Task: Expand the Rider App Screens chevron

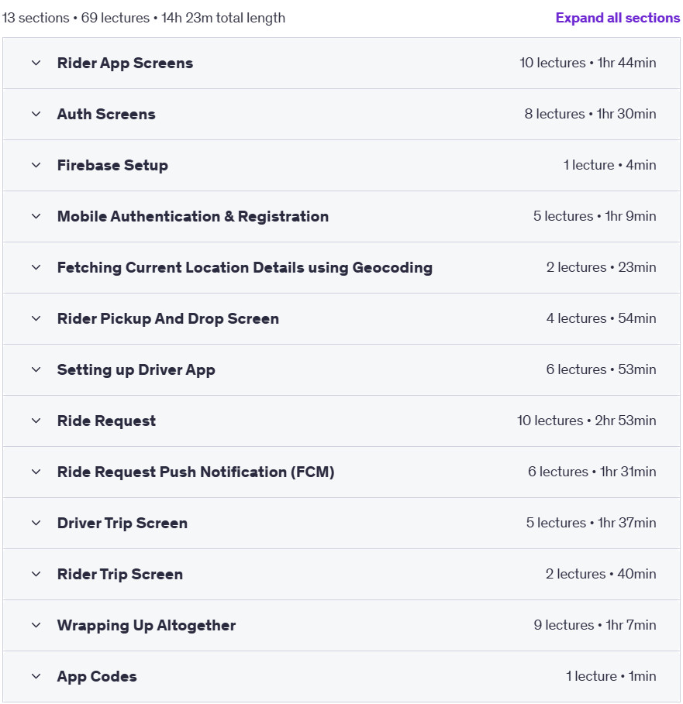Action: pyautogui.click(x=36, y=63)
